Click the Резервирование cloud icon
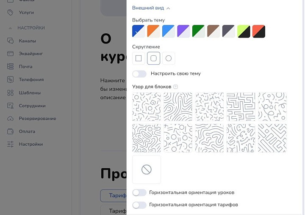305x215 pixels. coord(10,119)
